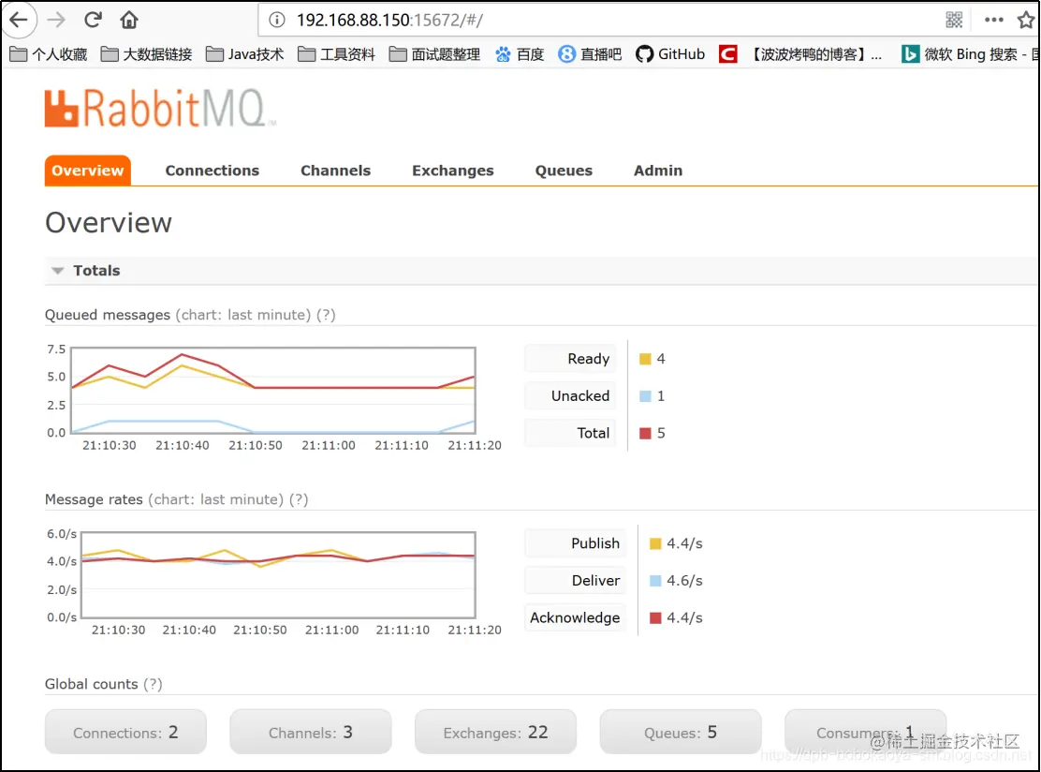Click the Queued messages chart
The height and width of the screenshot is (772, 1041).
point(272,391)
